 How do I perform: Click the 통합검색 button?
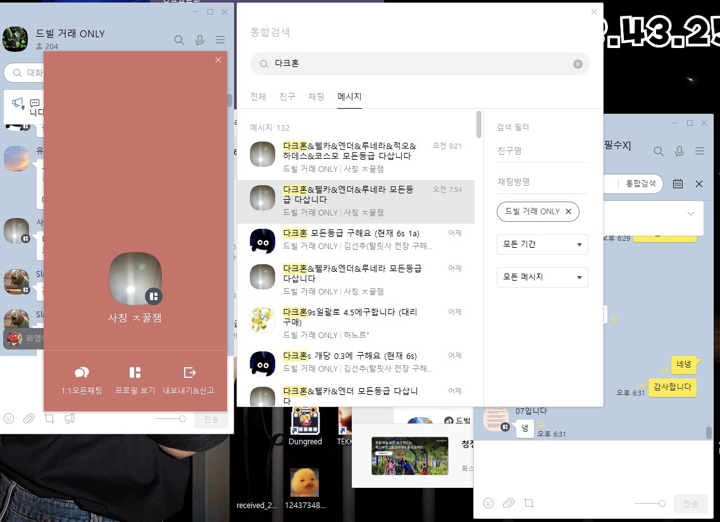coord(640,184)
